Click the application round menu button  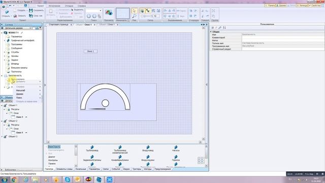tap(4, 7)
